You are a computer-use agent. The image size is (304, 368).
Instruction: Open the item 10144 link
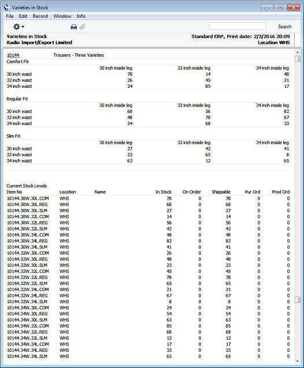click(13, 55)
